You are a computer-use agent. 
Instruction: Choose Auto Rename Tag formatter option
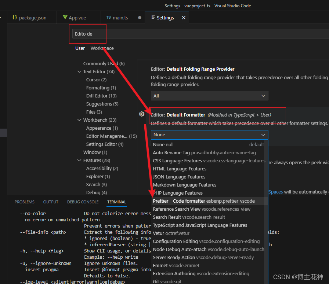[208, 153]
